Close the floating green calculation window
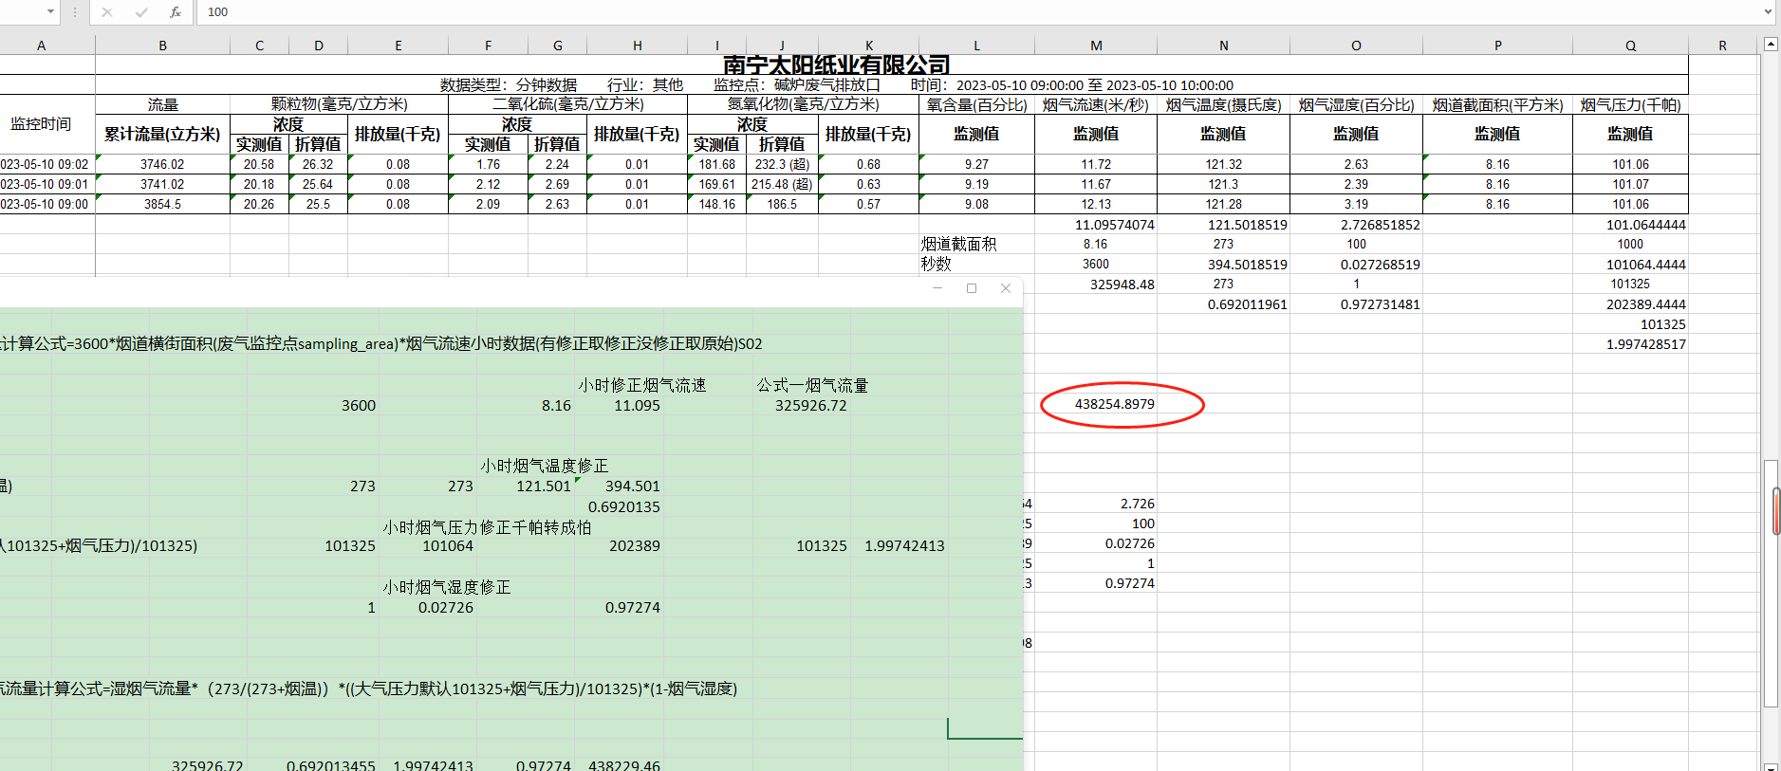Viewport: 1781px width, 771px height. 1006,288
